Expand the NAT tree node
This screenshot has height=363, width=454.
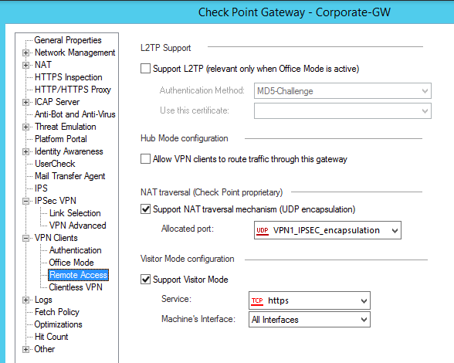click(25, 65)
